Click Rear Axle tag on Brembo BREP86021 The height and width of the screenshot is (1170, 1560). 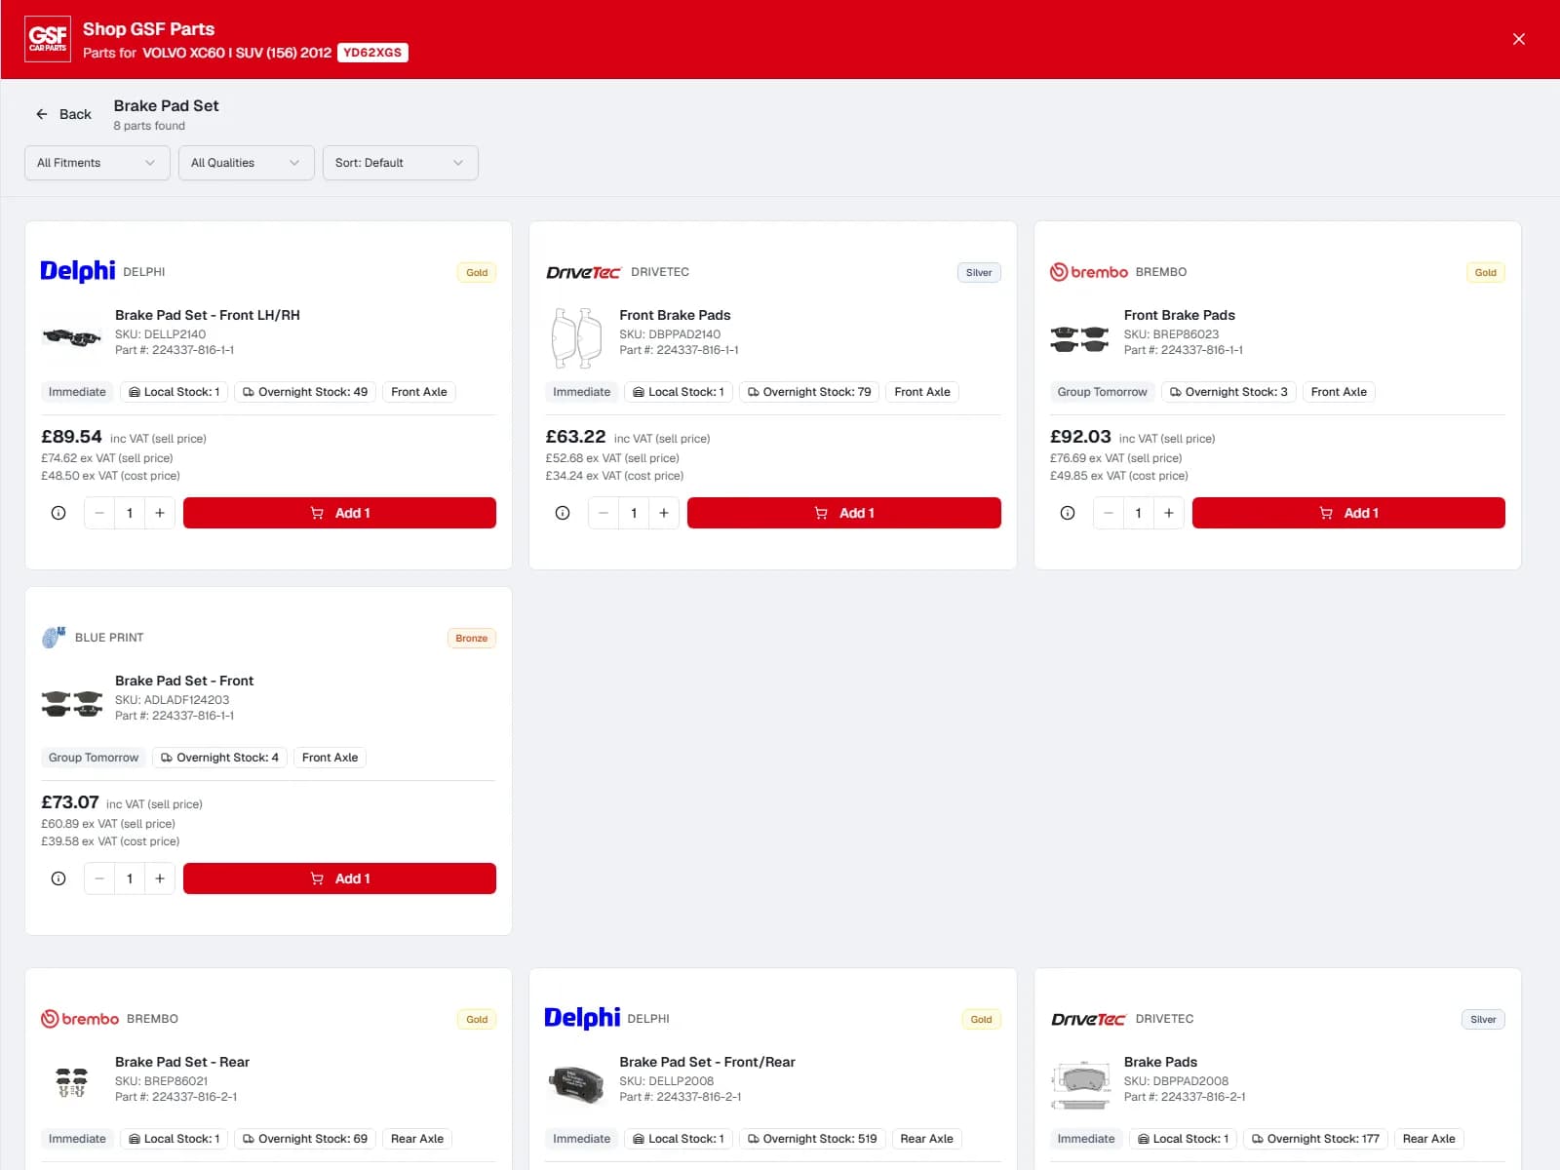point(417,1139)
